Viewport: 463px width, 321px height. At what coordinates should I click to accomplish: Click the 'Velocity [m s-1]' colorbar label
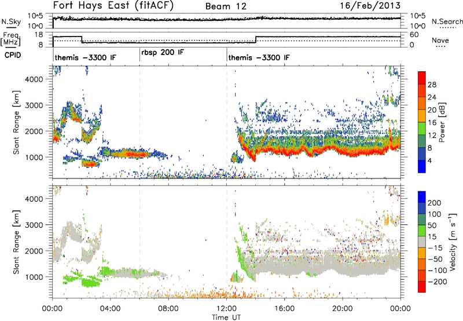(x=452, y=242)
